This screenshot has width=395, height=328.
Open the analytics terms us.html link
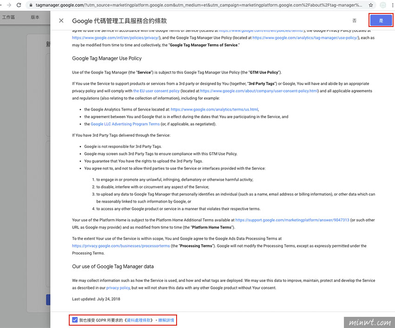click(x=214, y=109)
